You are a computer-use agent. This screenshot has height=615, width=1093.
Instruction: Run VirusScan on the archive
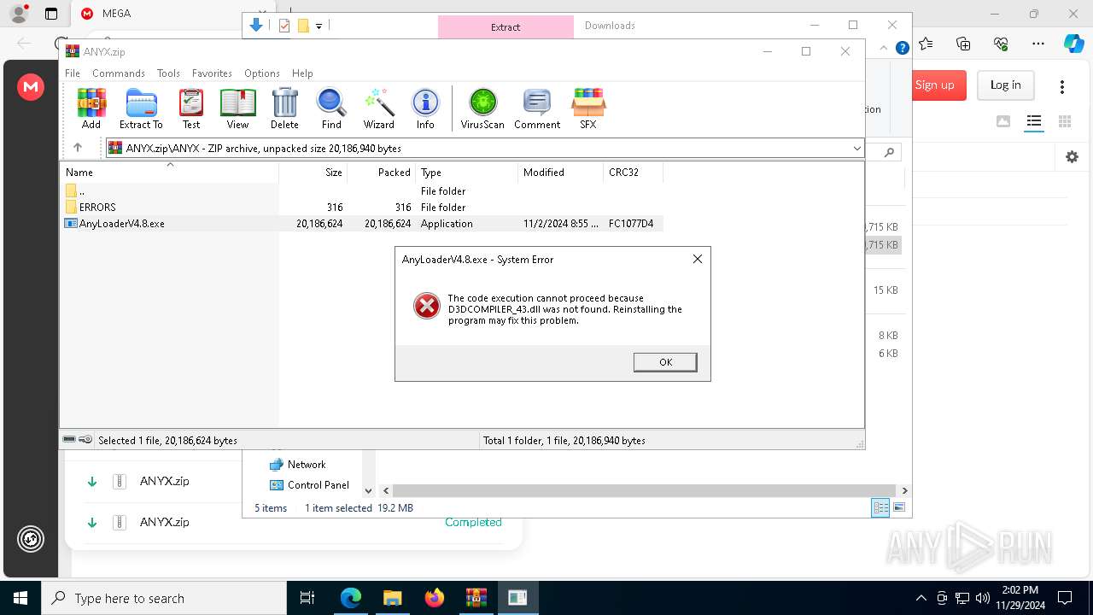482,108
